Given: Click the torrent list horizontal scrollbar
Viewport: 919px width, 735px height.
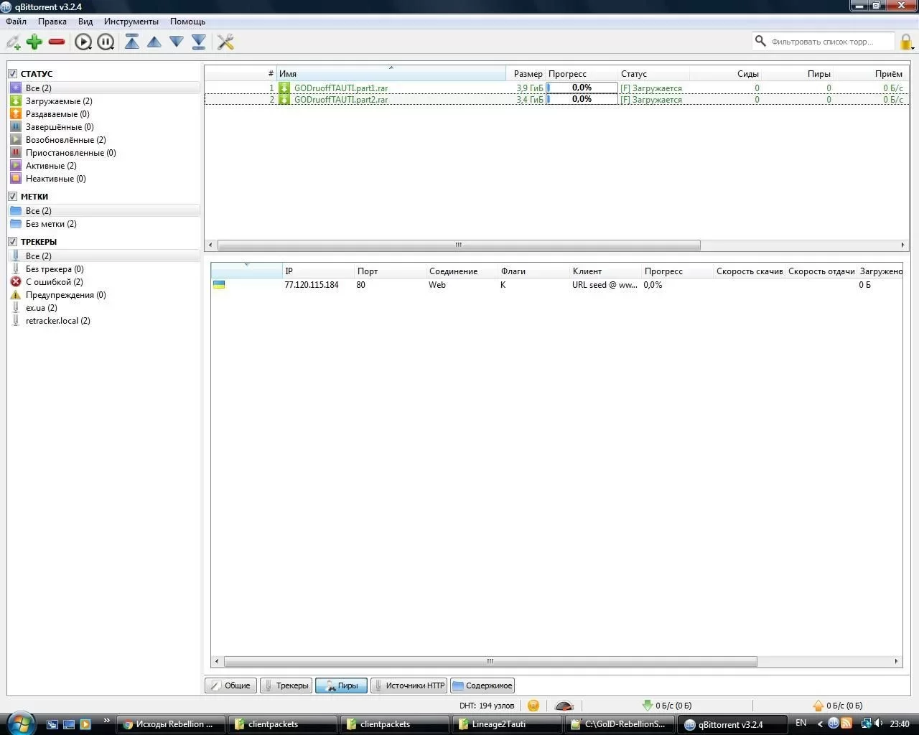Looking at the screenshot, I should pyautogui.click(x=459, y=245).
